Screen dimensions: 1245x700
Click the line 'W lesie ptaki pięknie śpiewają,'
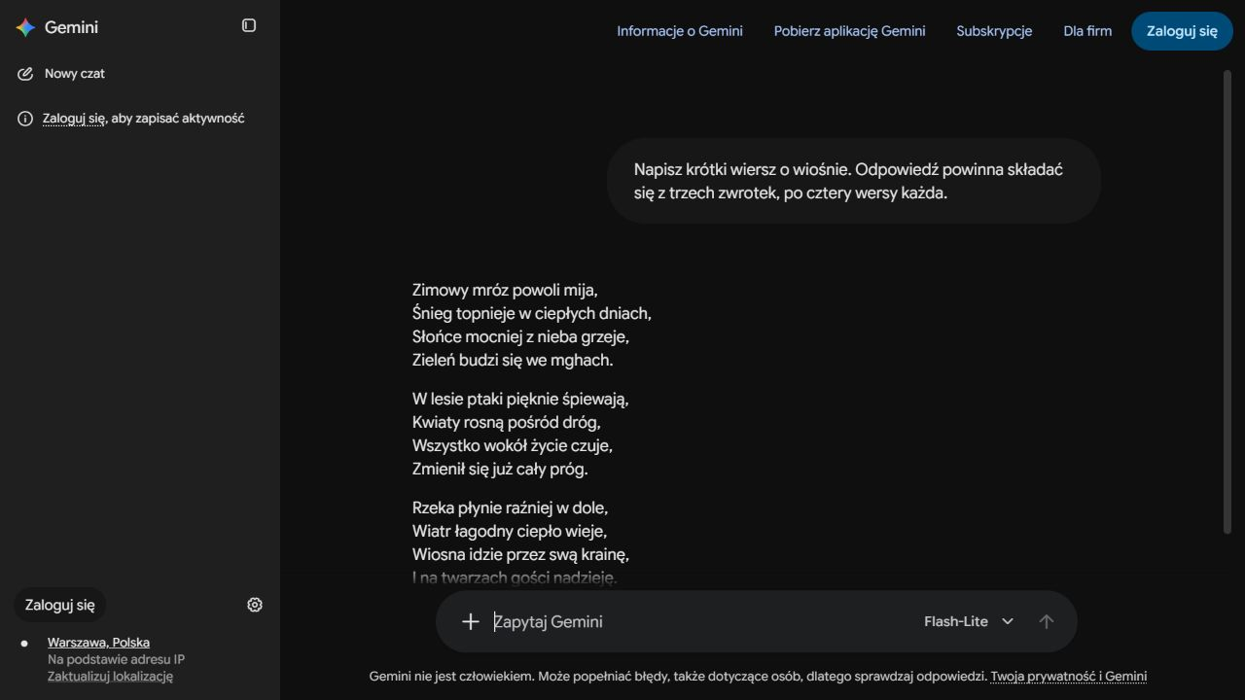[x=520, y=399]
